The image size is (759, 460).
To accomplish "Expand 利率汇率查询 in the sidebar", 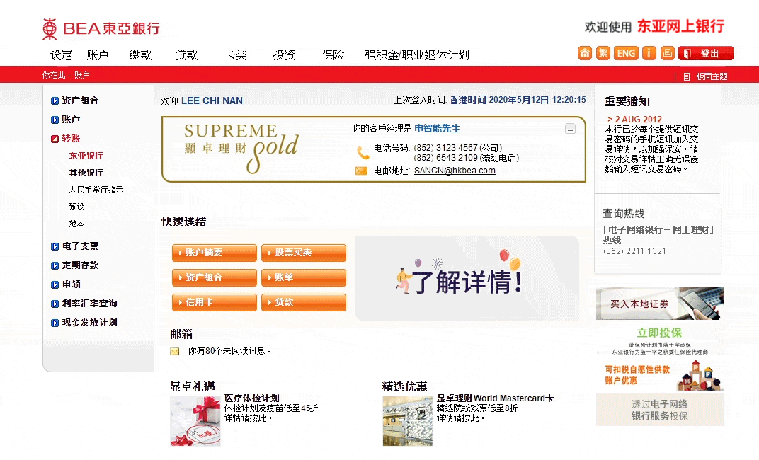I will click(84, 304).
